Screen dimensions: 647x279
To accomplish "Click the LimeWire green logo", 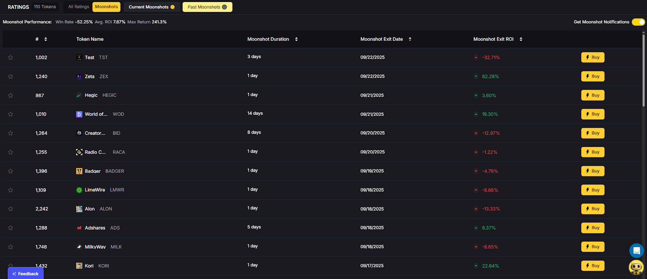I will 79,190.
